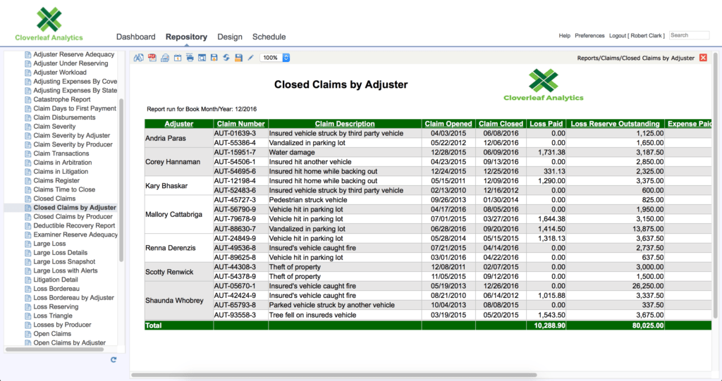Screen dimensions: 722x381
Task: Click document icon beside Closed Claims by Producer
Action: [27, 216]
